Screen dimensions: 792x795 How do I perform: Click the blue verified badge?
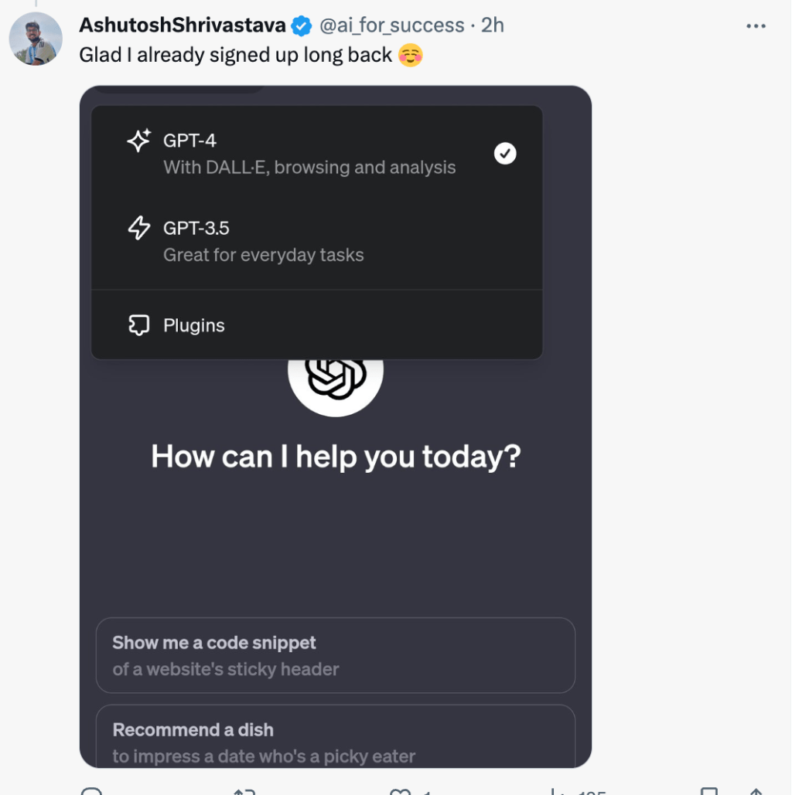click(301, 26)
